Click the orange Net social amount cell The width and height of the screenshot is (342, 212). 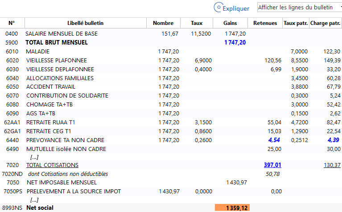pos(231,208)
